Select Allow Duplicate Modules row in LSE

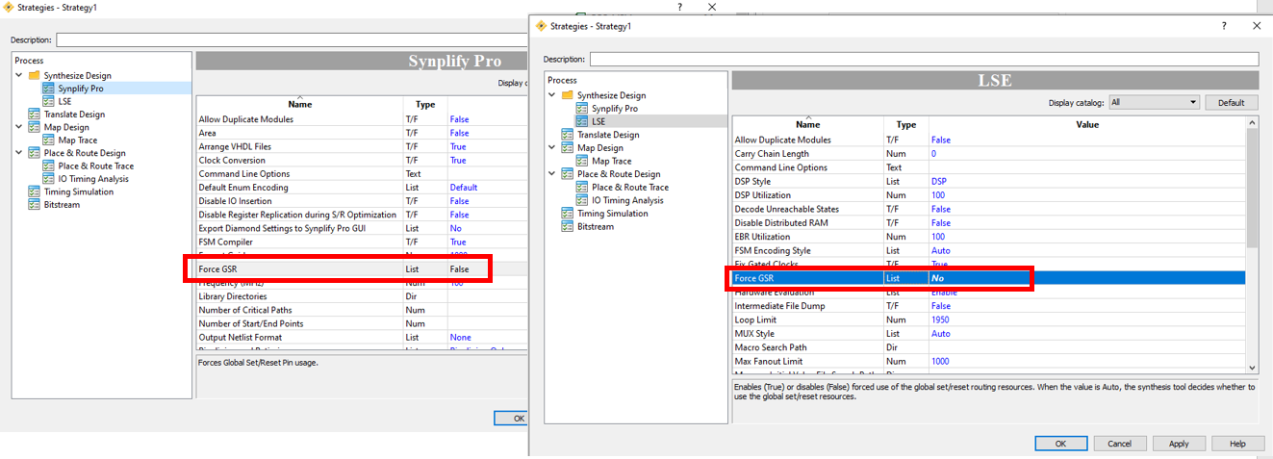(x=989, y=140)
